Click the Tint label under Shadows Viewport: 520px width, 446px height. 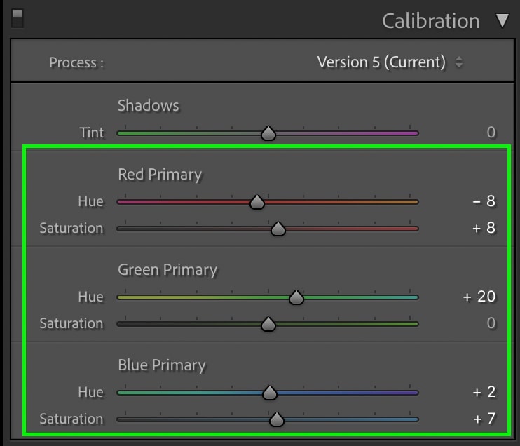pyautogui.click(x=91, y=133)
